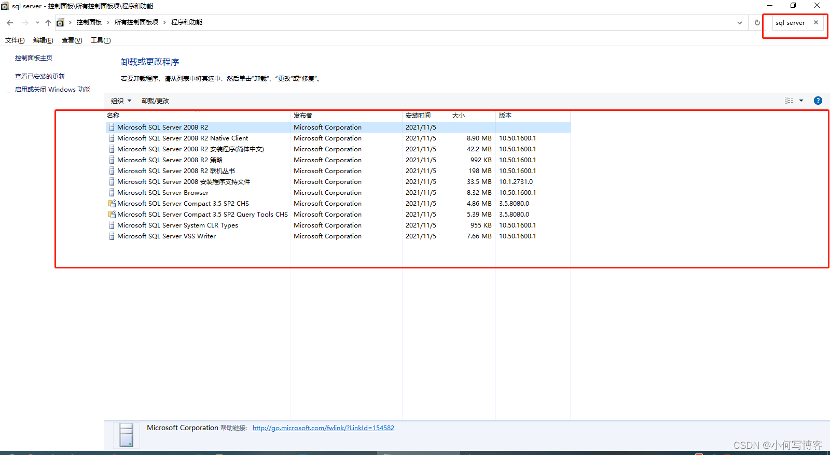Select SQL Server 2008 R2 安装程序(简体中文) icon
This screenshot has height=455, width=830.
point(112,149)
